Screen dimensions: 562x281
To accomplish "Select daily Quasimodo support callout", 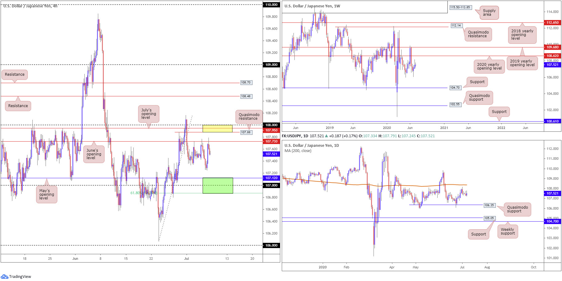I will [517, 209].
